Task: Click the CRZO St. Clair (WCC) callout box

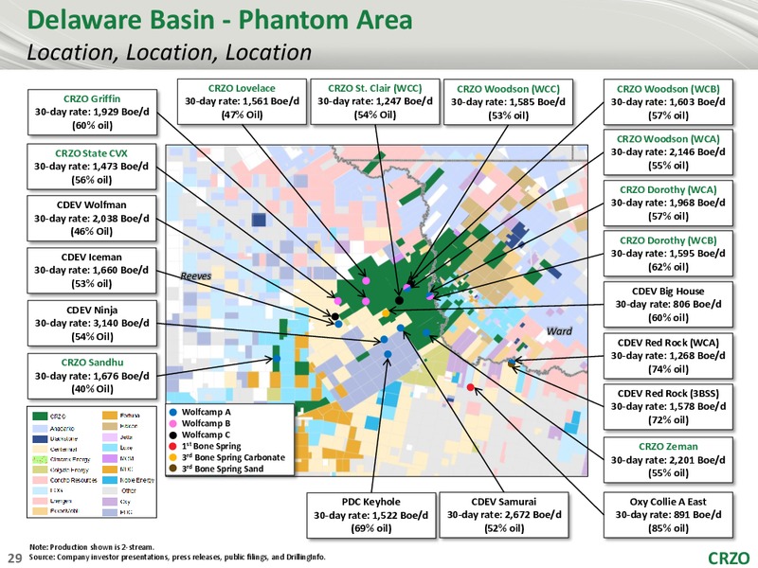Action: click(374, 102)
